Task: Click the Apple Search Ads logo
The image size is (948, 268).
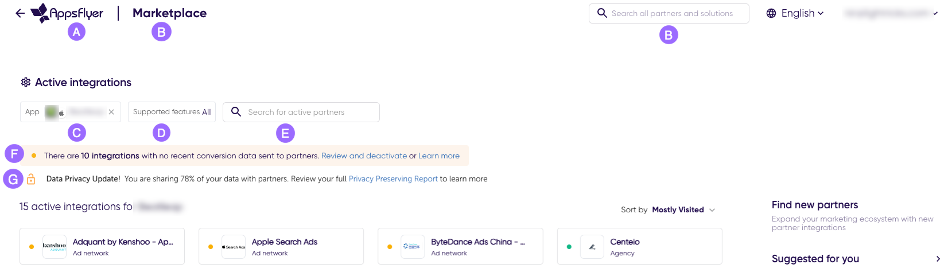Action: click(234, 247)
